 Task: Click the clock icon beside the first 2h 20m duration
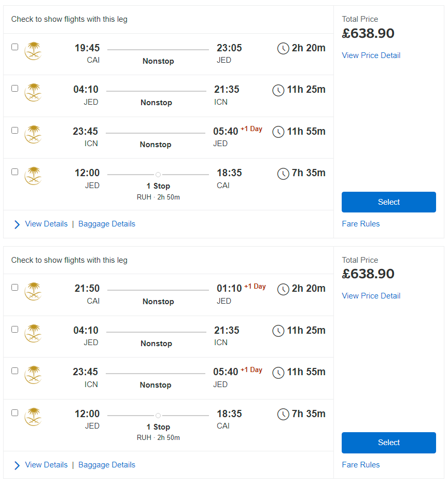coord(283,49)
